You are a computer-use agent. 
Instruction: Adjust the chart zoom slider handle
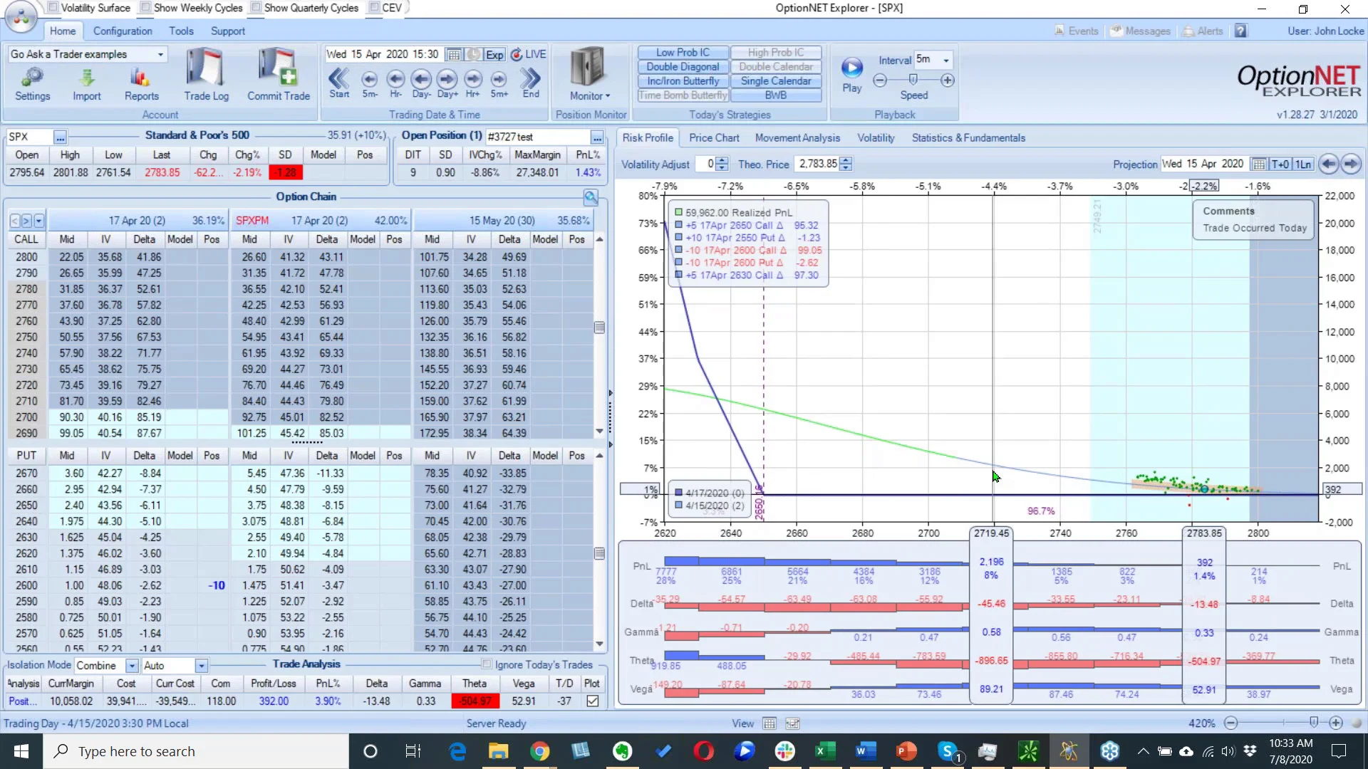(1314, 723)
